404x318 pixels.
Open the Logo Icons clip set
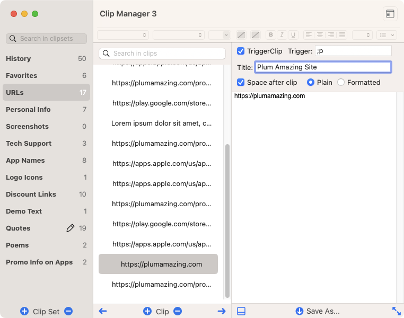pos(46,177)
